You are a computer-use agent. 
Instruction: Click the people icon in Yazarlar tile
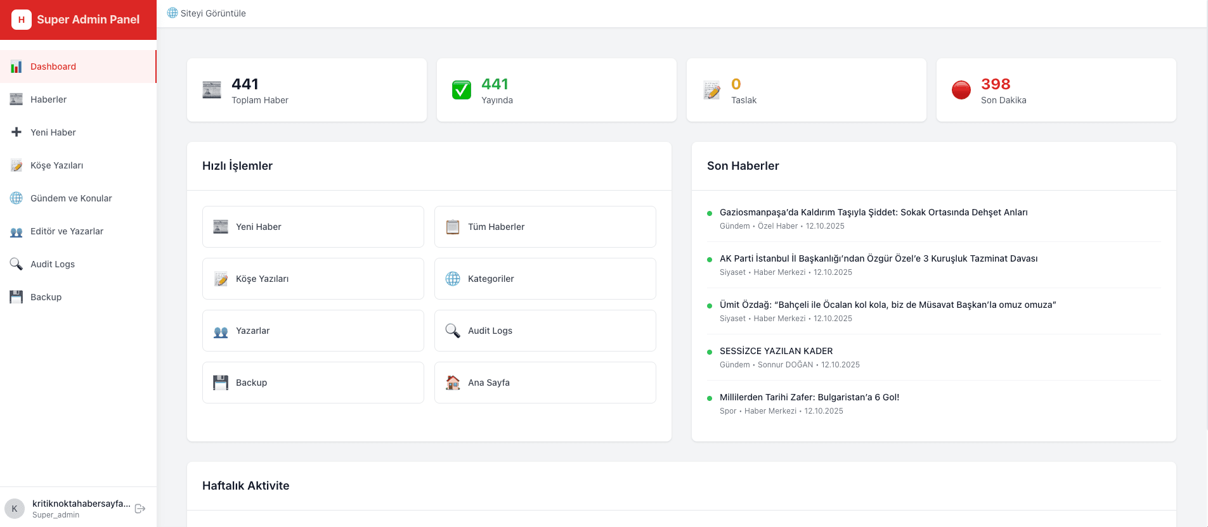pos(221,331)
